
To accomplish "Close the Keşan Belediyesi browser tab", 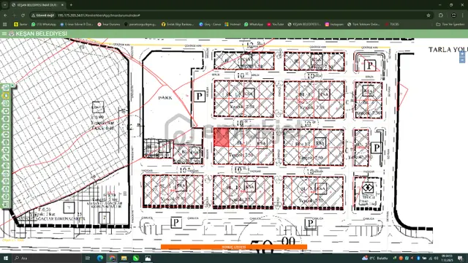I will [x=62, y=5].
